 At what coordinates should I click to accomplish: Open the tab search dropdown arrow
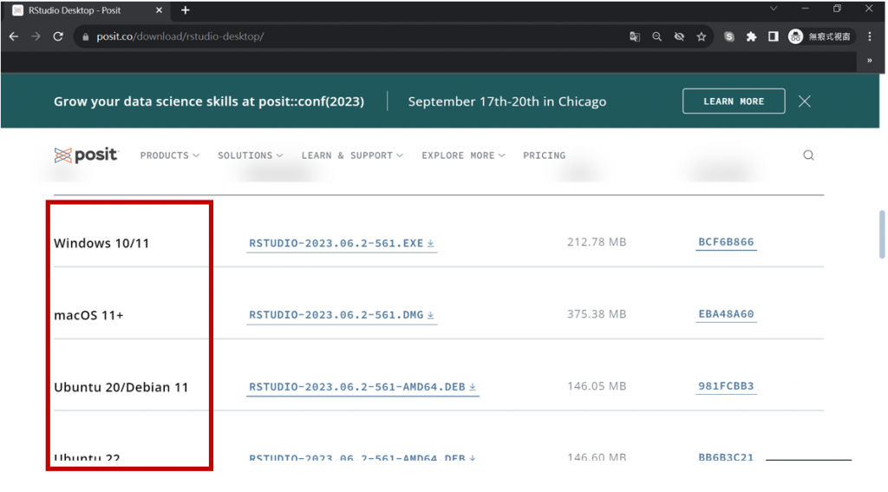coord(773,9)
